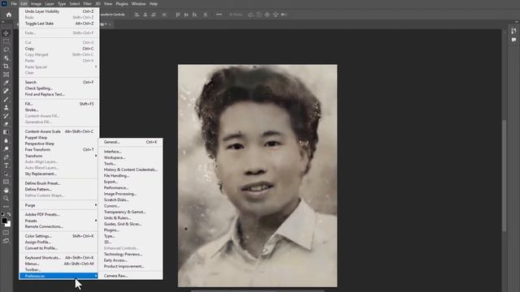
Task: Select the Dodge tool
Action: 6,149
